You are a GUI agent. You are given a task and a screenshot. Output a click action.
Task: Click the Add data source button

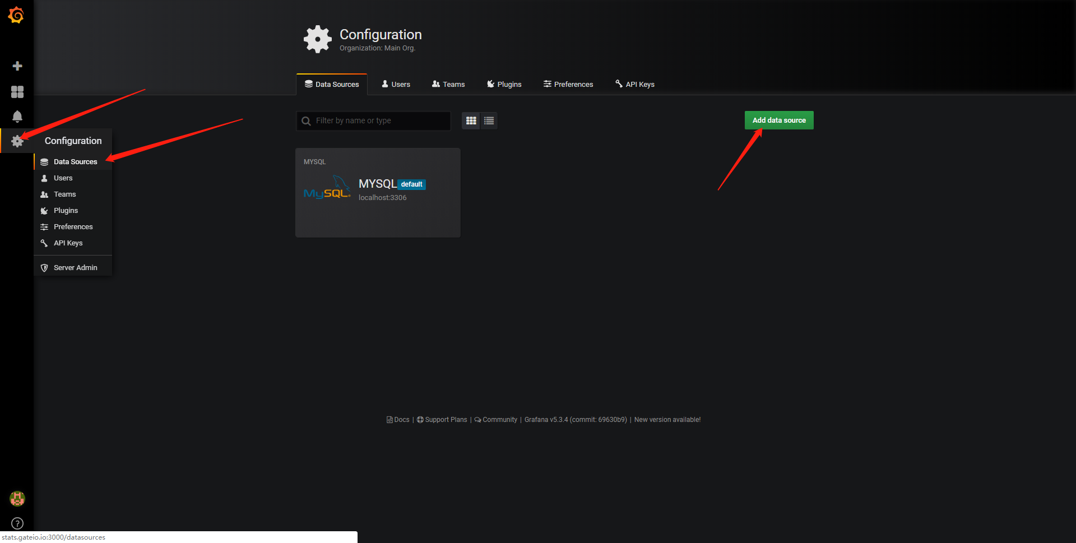779,120
